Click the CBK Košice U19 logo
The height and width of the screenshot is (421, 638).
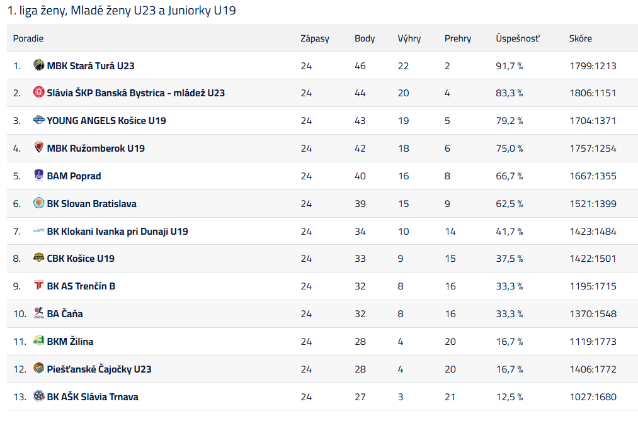pyautogui.click(x=39, y=258)
